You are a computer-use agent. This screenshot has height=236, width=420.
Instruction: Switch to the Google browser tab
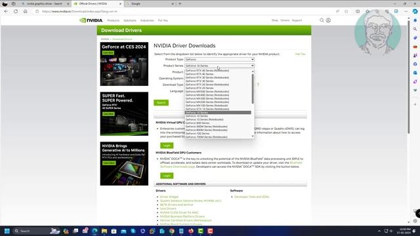coord(150,4)
